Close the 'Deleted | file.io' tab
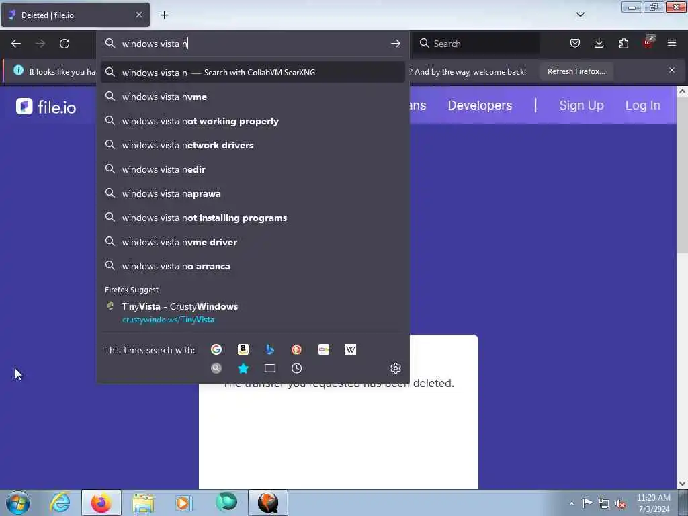 click(x=139, y=15)
